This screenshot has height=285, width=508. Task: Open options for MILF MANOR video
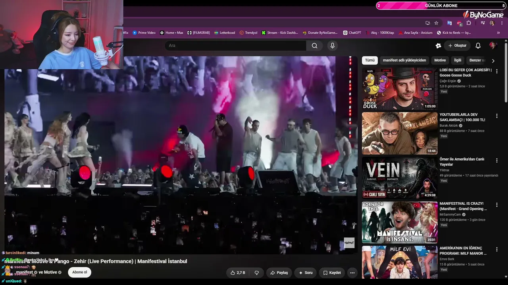(x=496, y=250)
